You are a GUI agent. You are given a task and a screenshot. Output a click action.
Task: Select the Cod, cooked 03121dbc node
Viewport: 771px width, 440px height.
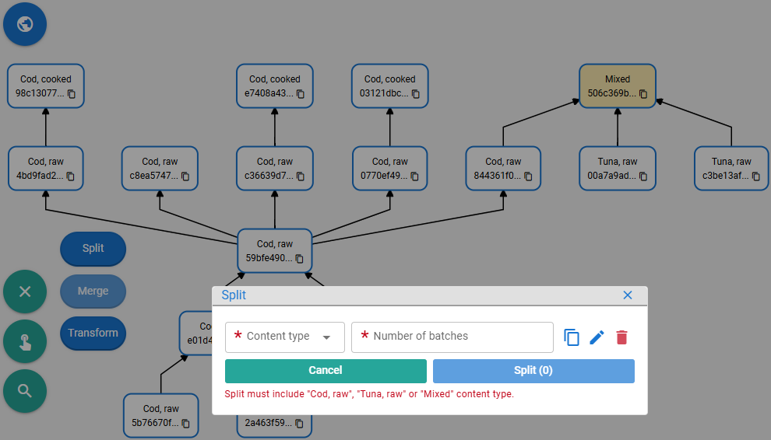[390, 86]
